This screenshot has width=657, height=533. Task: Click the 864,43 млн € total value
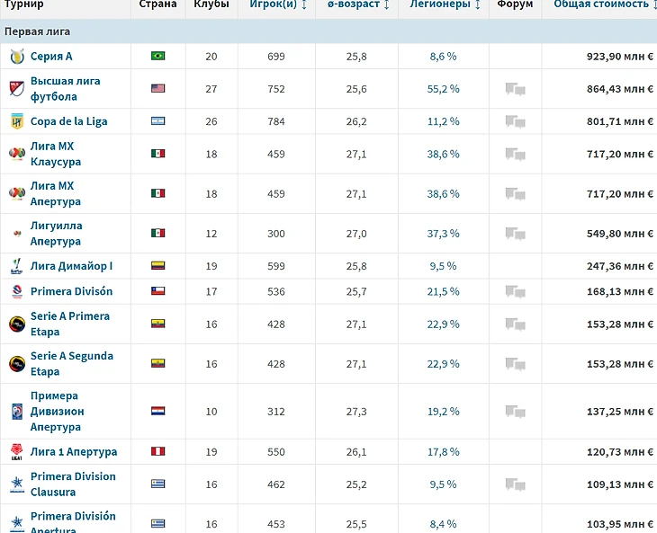point(620,89)
